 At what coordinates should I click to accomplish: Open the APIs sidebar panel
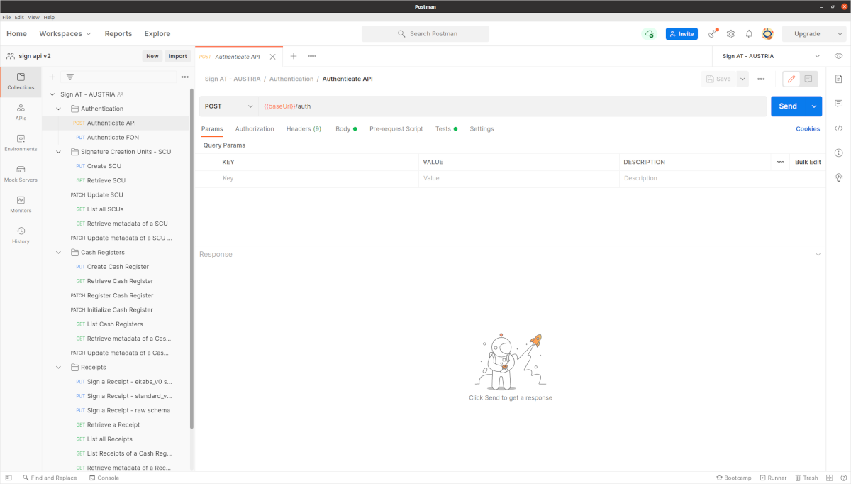[21, 112]
